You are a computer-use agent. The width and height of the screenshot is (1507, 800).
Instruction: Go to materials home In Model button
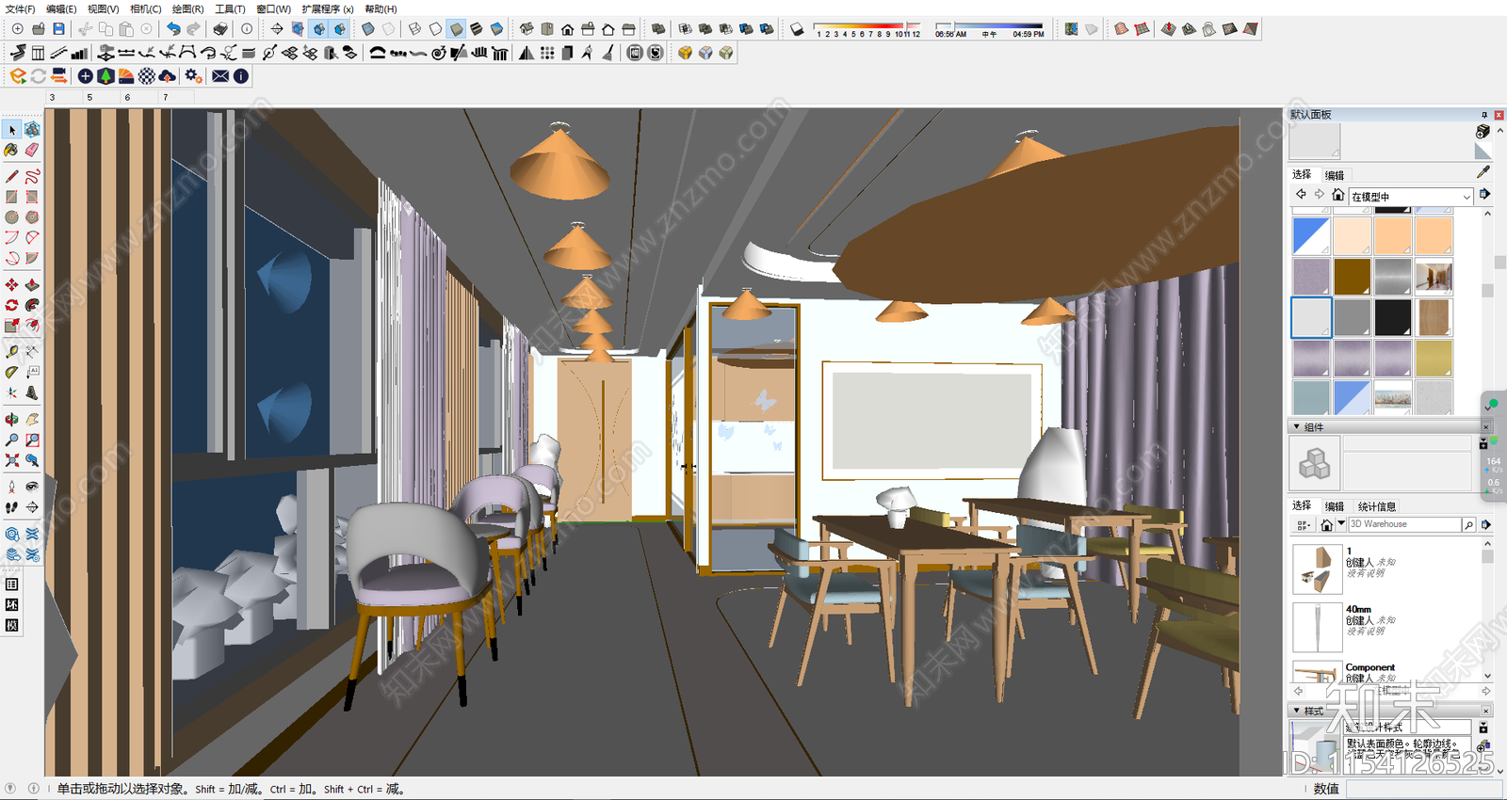click(x=1337, y=194)
